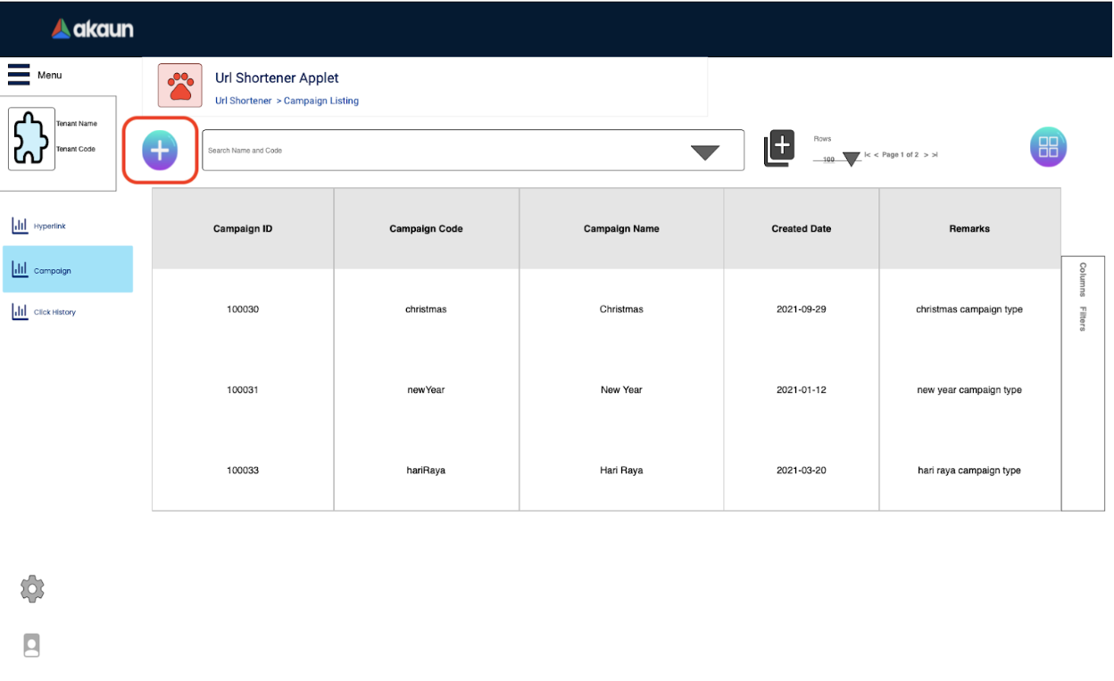Screen dimensions: 1114x681
Task: Go to the last page of results
Action: [935, 155]
